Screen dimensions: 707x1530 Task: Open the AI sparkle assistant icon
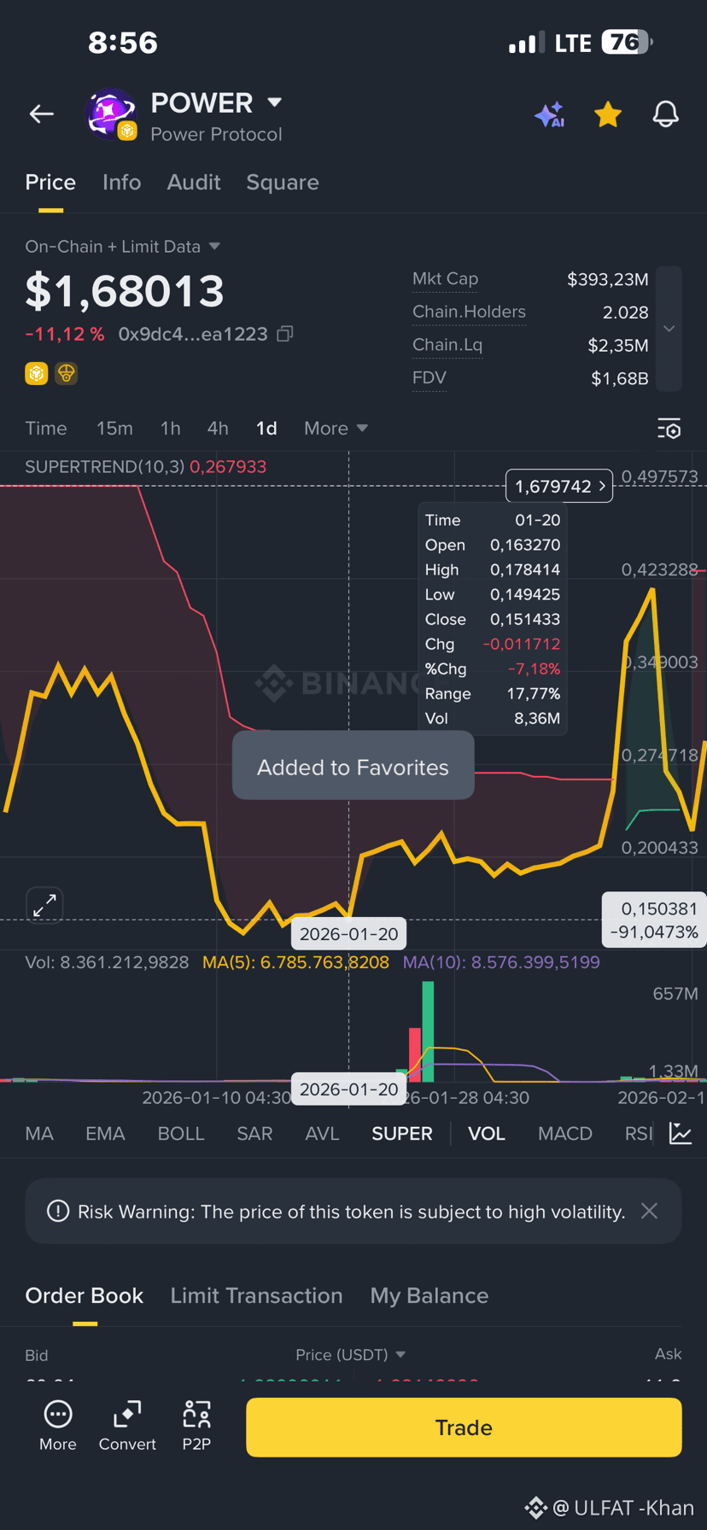tap(550, 114)
